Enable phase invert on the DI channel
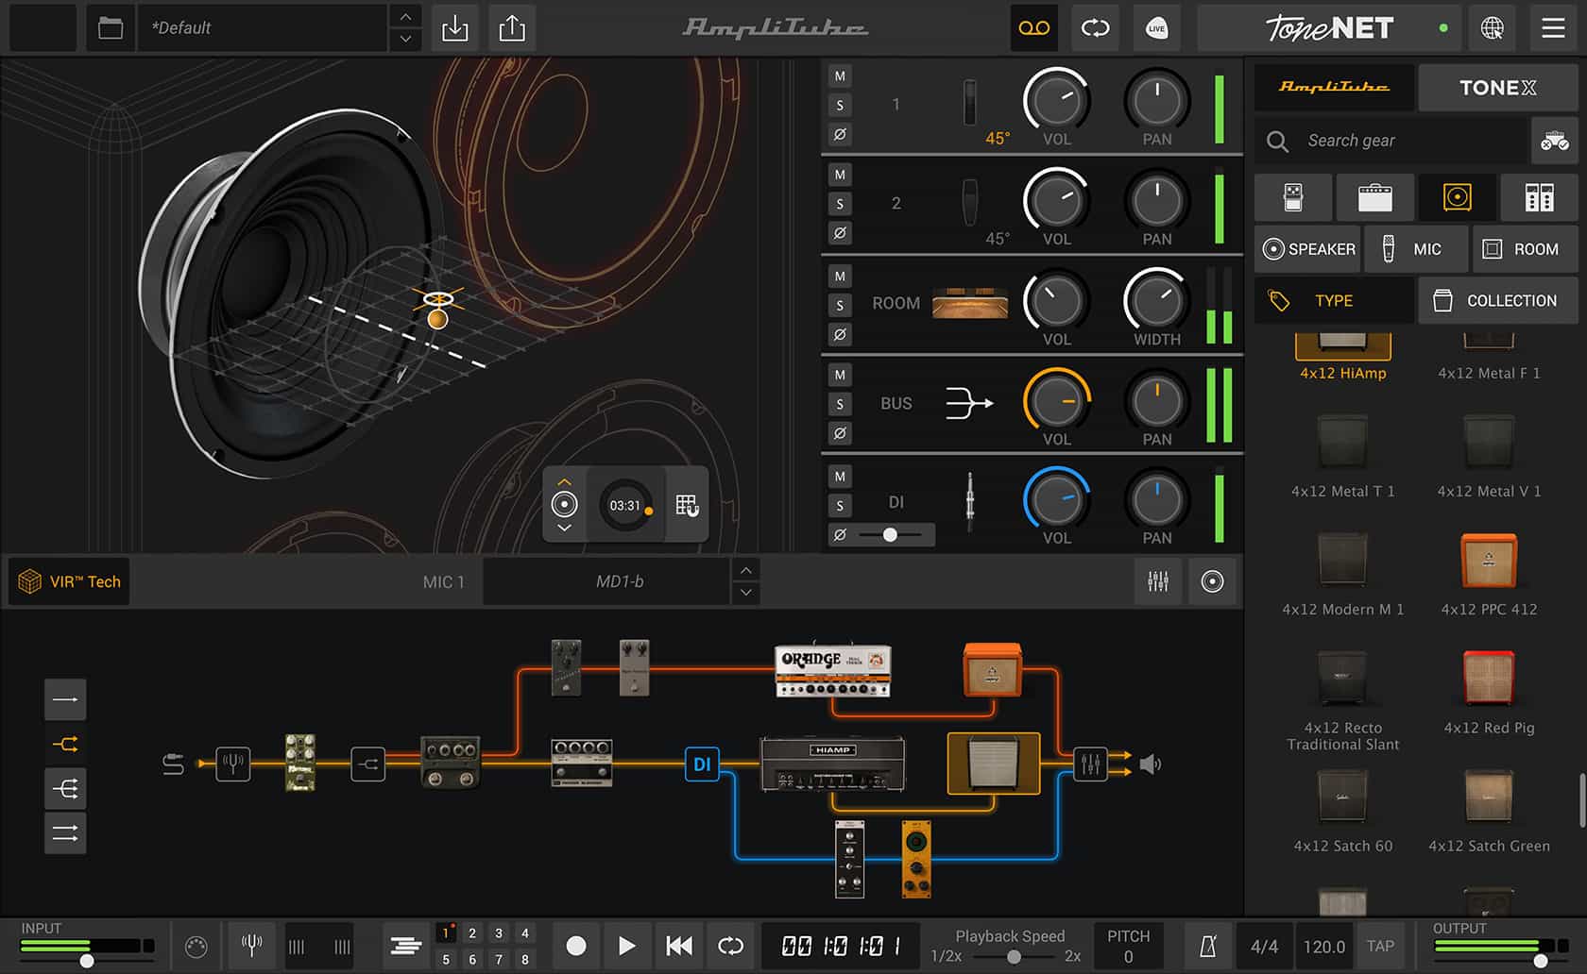Image resolution: width=1587 pixels, height=974 pixels. tap(839, 534)
